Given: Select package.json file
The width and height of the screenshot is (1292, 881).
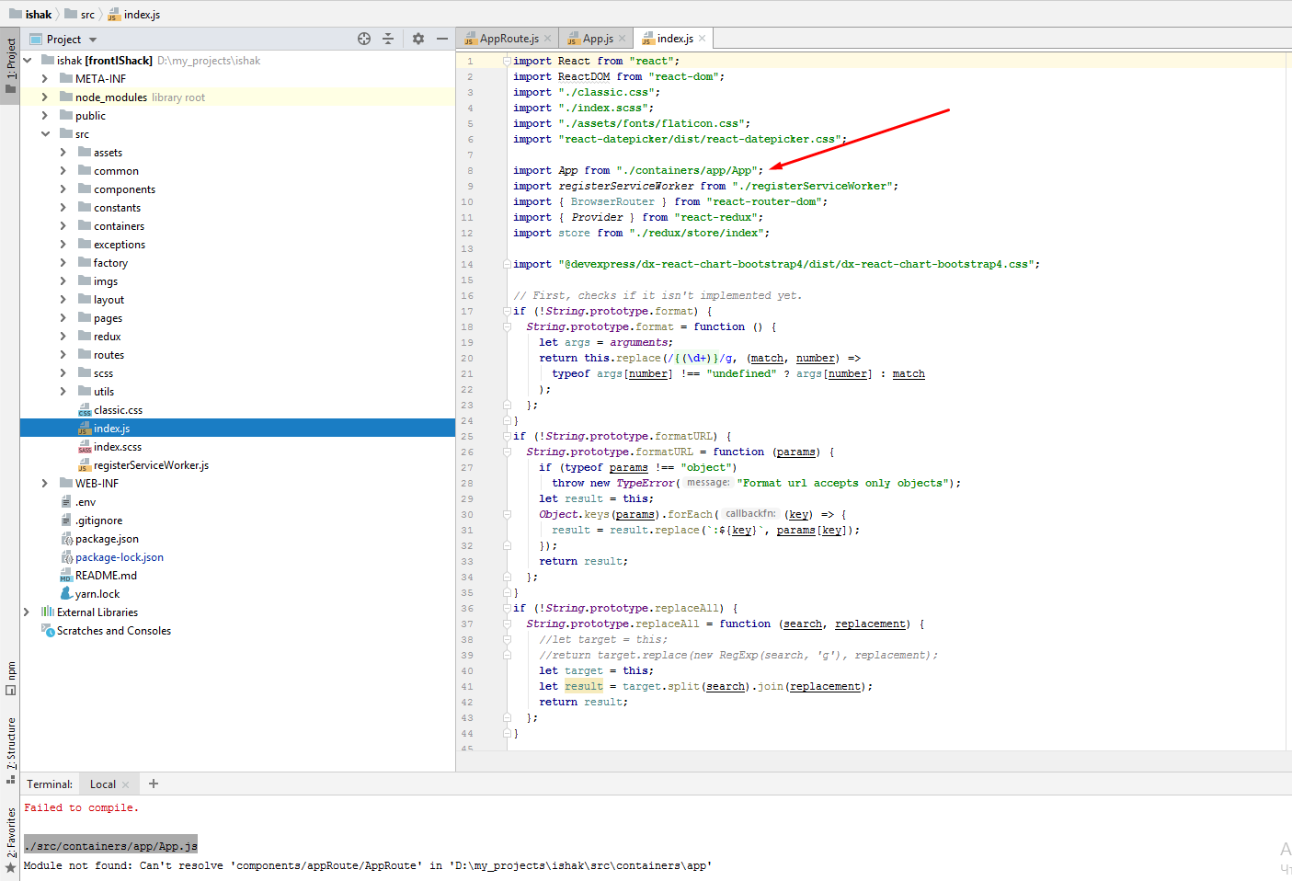Looking at the screenshot, I should click(107, 539).
